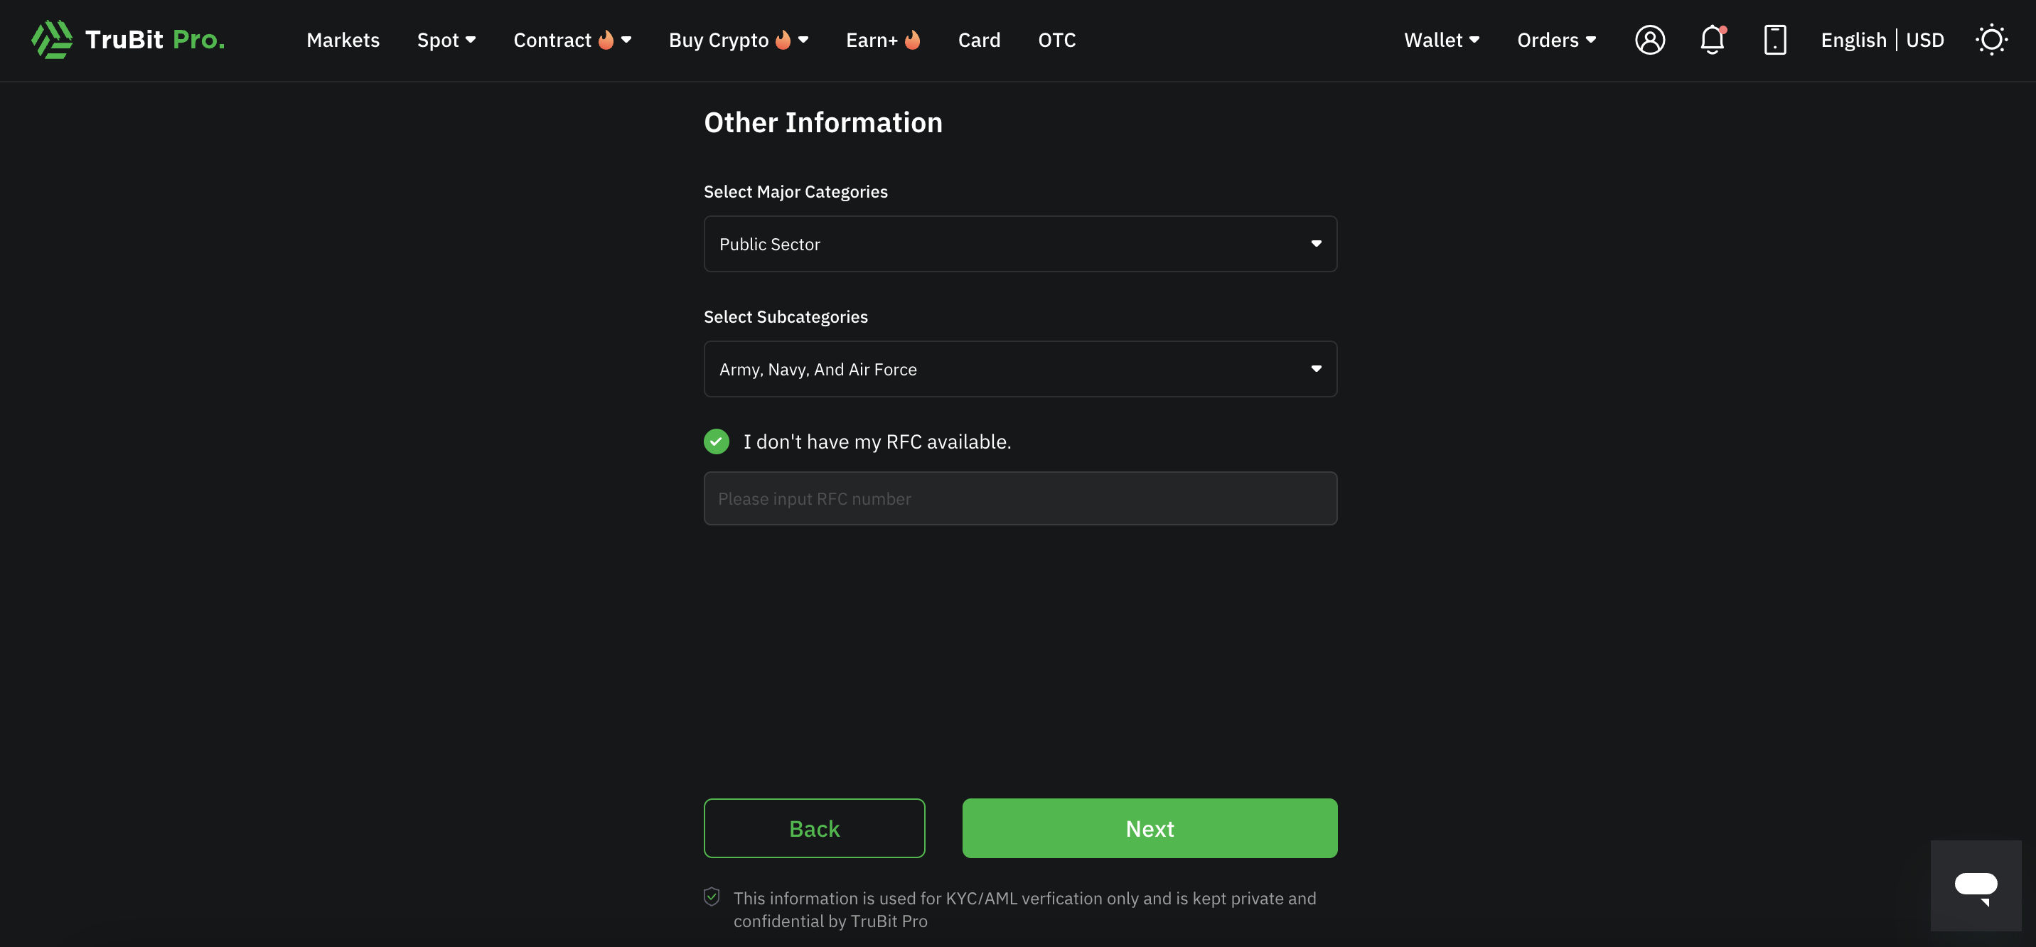Image resolution: width=2036 pixels, height=947 pixels.
Task: Click the fire icon next to Earn+
Action: pyautogui.click(x=912, y=40)
